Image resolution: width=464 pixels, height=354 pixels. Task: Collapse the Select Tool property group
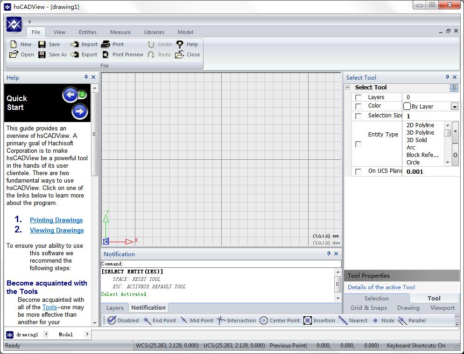(347, 88)
